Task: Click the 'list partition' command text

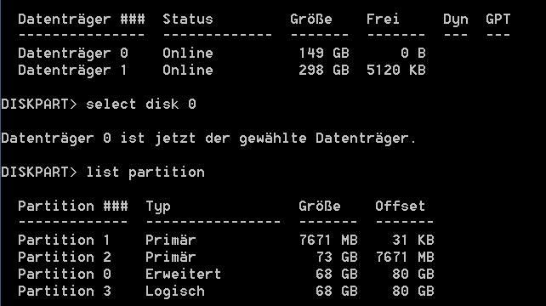Action: [x=145, y=173]
